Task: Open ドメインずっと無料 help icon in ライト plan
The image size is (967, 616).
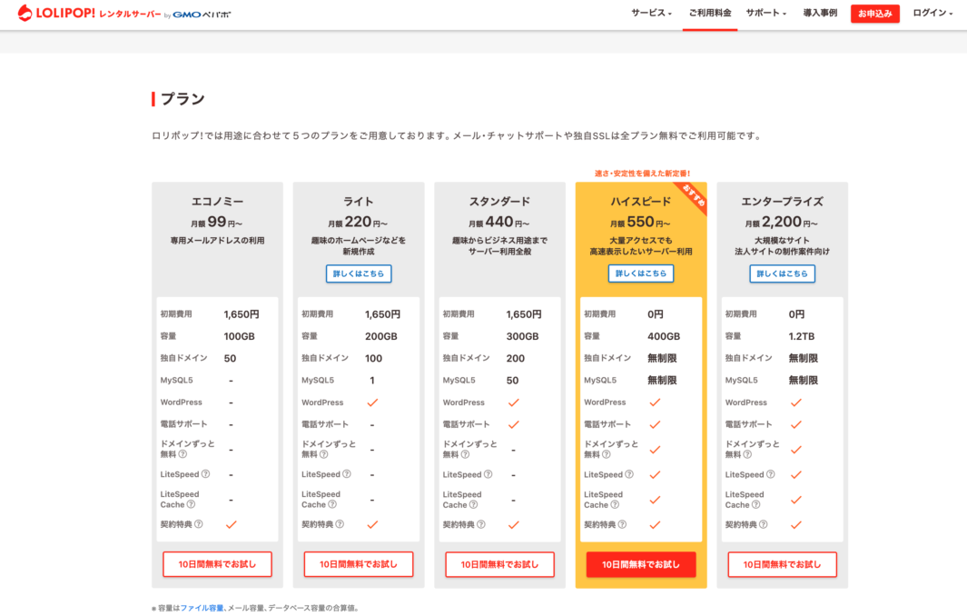Action: click(323, 454)
